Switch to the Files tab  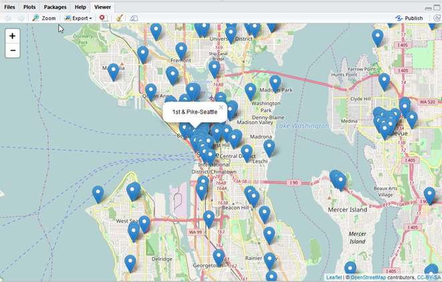pyautogui.click(x=10, y=7)
